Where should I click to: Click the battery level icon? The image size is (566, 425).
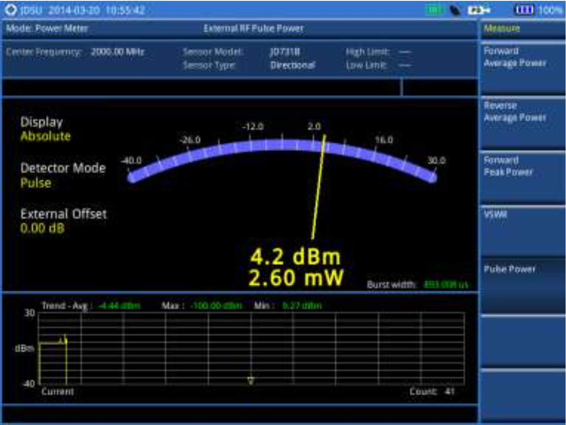(524, 10)
